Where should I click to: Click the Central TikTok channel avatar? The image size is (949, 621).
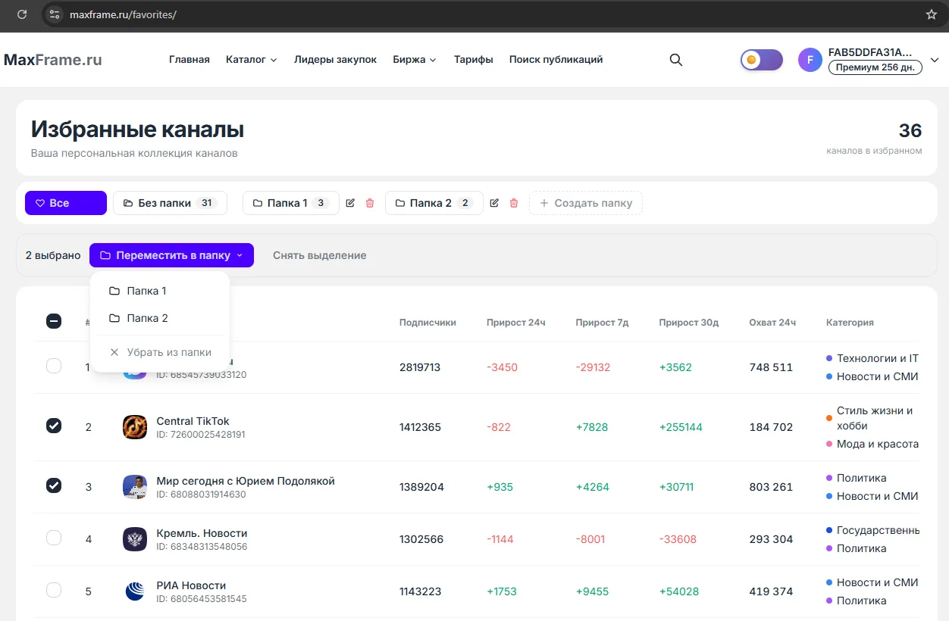[135, 427]
